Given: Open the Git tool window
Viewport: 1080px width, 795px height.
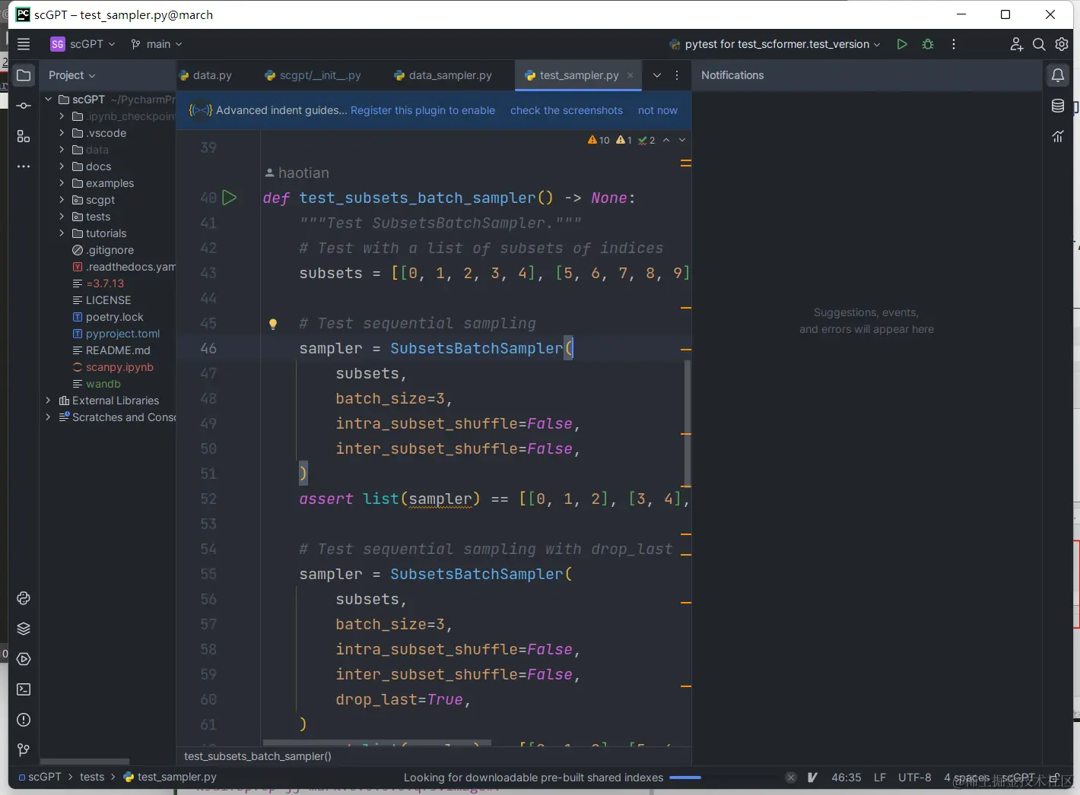Looking at the screenshot, I should pyautogui.click(x=24, y=750).
